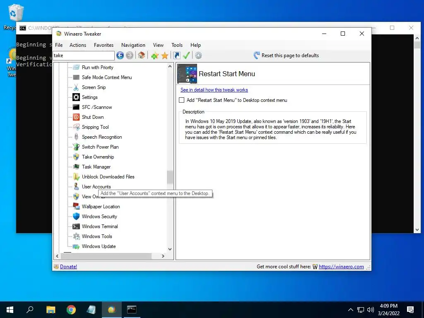Image resolution: width=424 pixels, height=318 pixels.
Task: Click the Screen Snip scissors icon
Action: click(76, 87)
